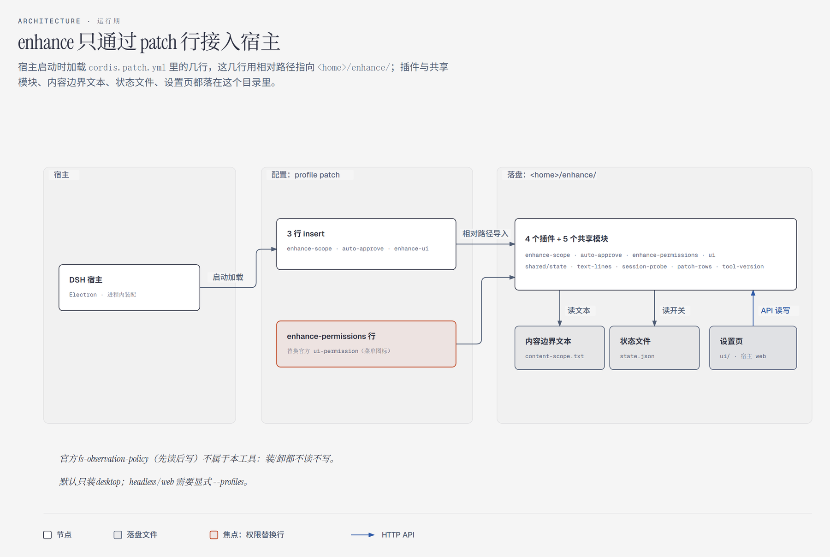Viewport: 830px width, 557px height.
Task: Click the 相对路径导入 edge label
Action: tap(485, 234)
